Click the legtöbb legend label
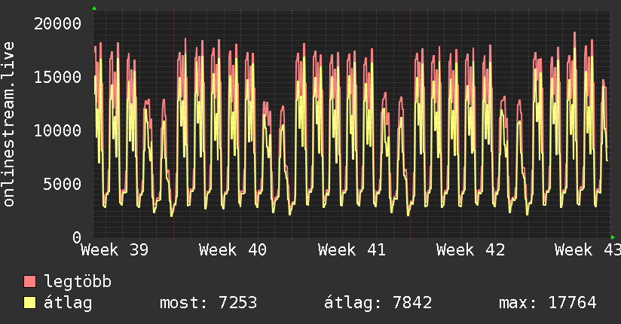621x324 pixels. pos(78,281)
